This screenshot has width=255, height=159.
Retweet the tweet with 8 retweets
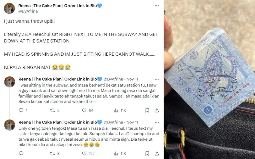(x=52, y=154)
